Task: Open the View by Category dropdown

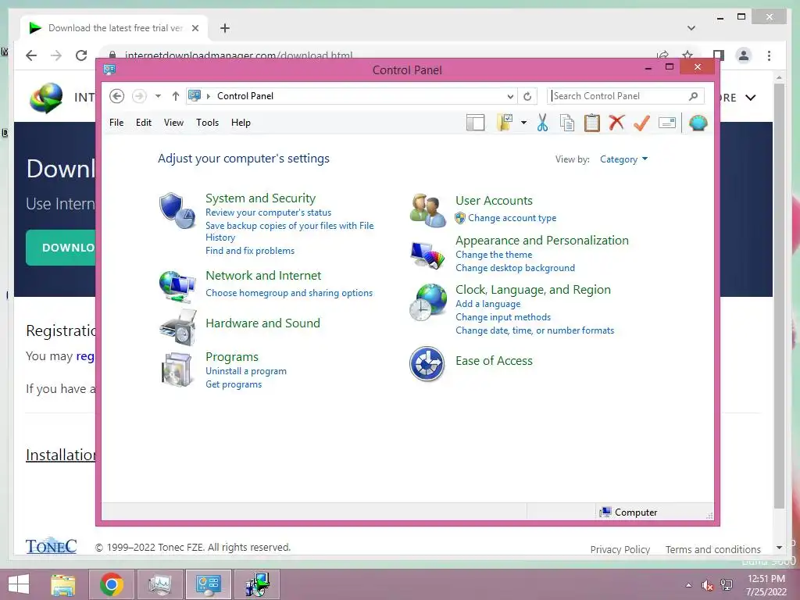Action: [623, 159]
